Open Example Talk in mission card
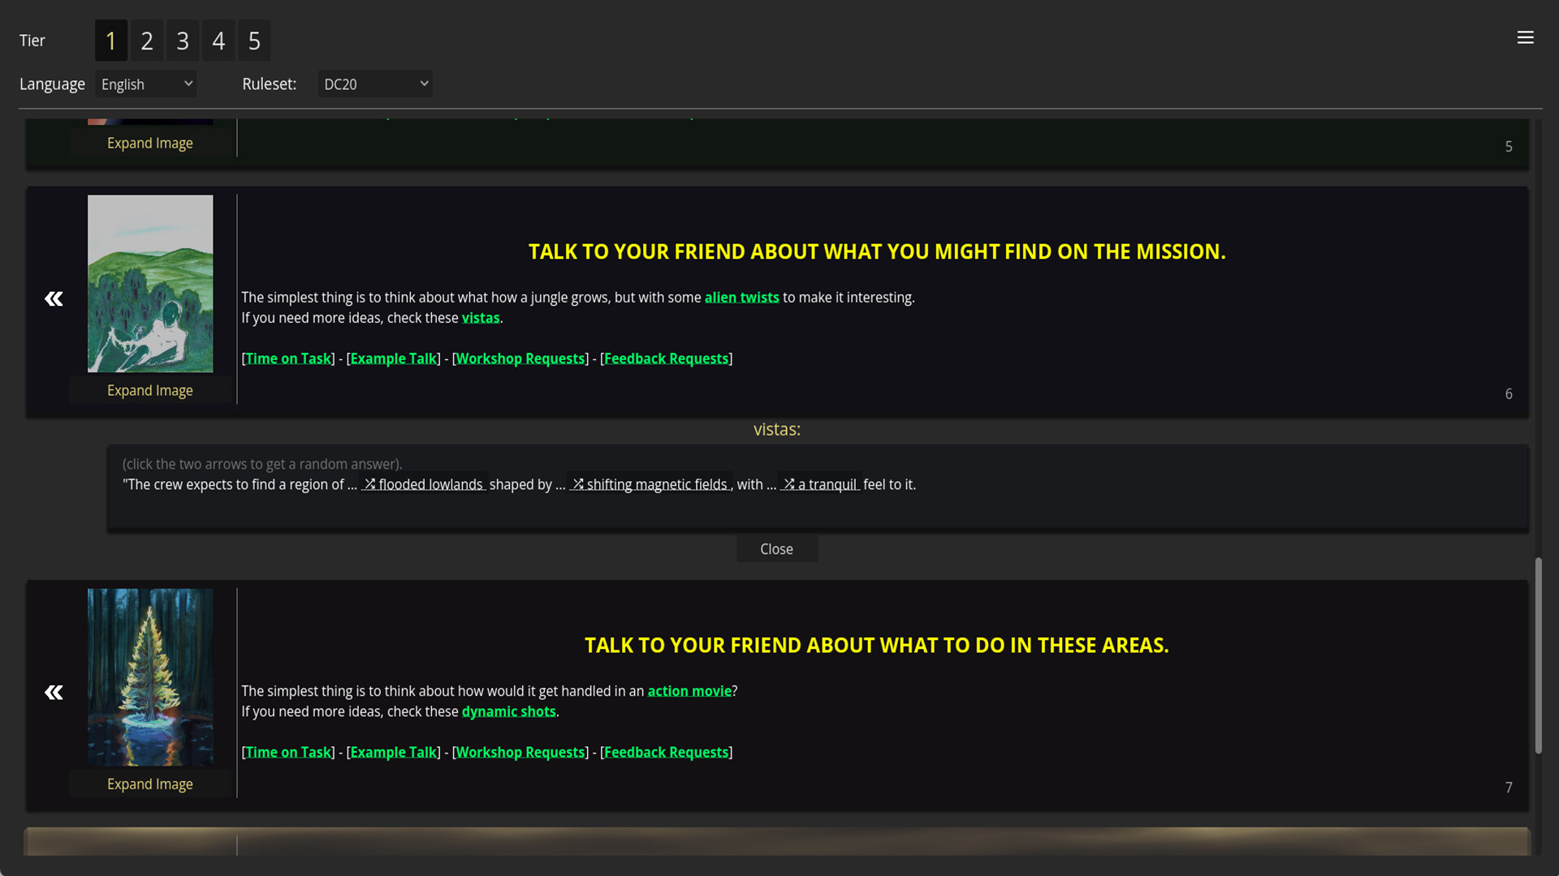1559x876 pixels. [x=394, y=359]
